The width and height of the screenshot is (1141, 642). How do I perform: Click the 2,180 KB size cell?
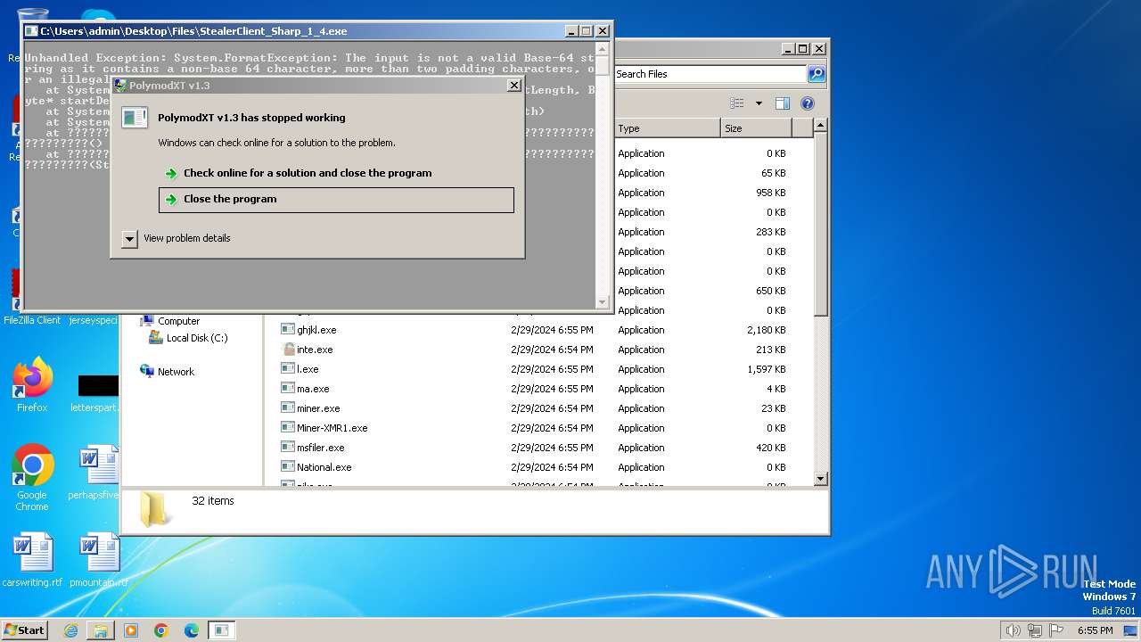coord(767,330)
